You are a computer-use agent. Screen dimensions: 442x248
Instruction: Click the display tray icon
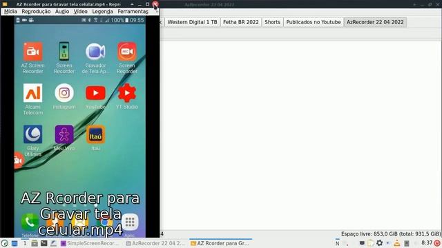(x=362, y=243)
